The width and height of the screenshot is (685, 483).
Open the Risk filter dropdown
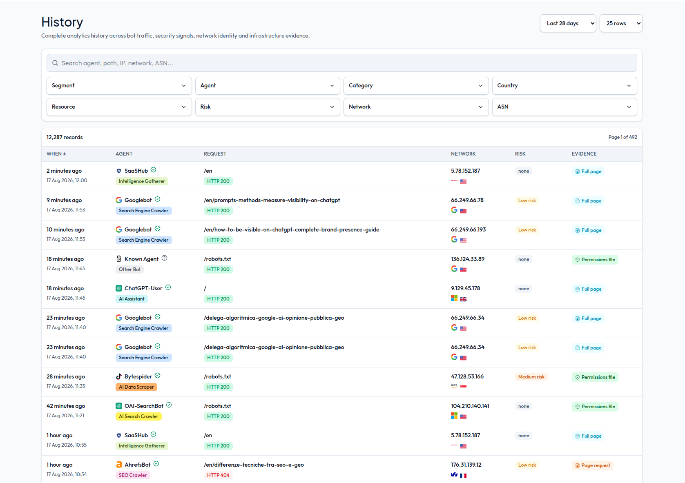pos(268,107)
